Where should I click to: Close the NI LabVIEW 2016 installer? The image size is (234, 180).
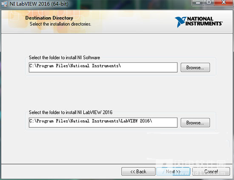pyautogui.click(x=223, y=3)
